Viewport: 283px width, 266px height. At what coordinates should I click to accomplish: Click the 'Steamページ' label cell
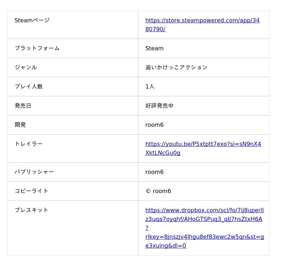pyautogui.click(x=32, y=21)
